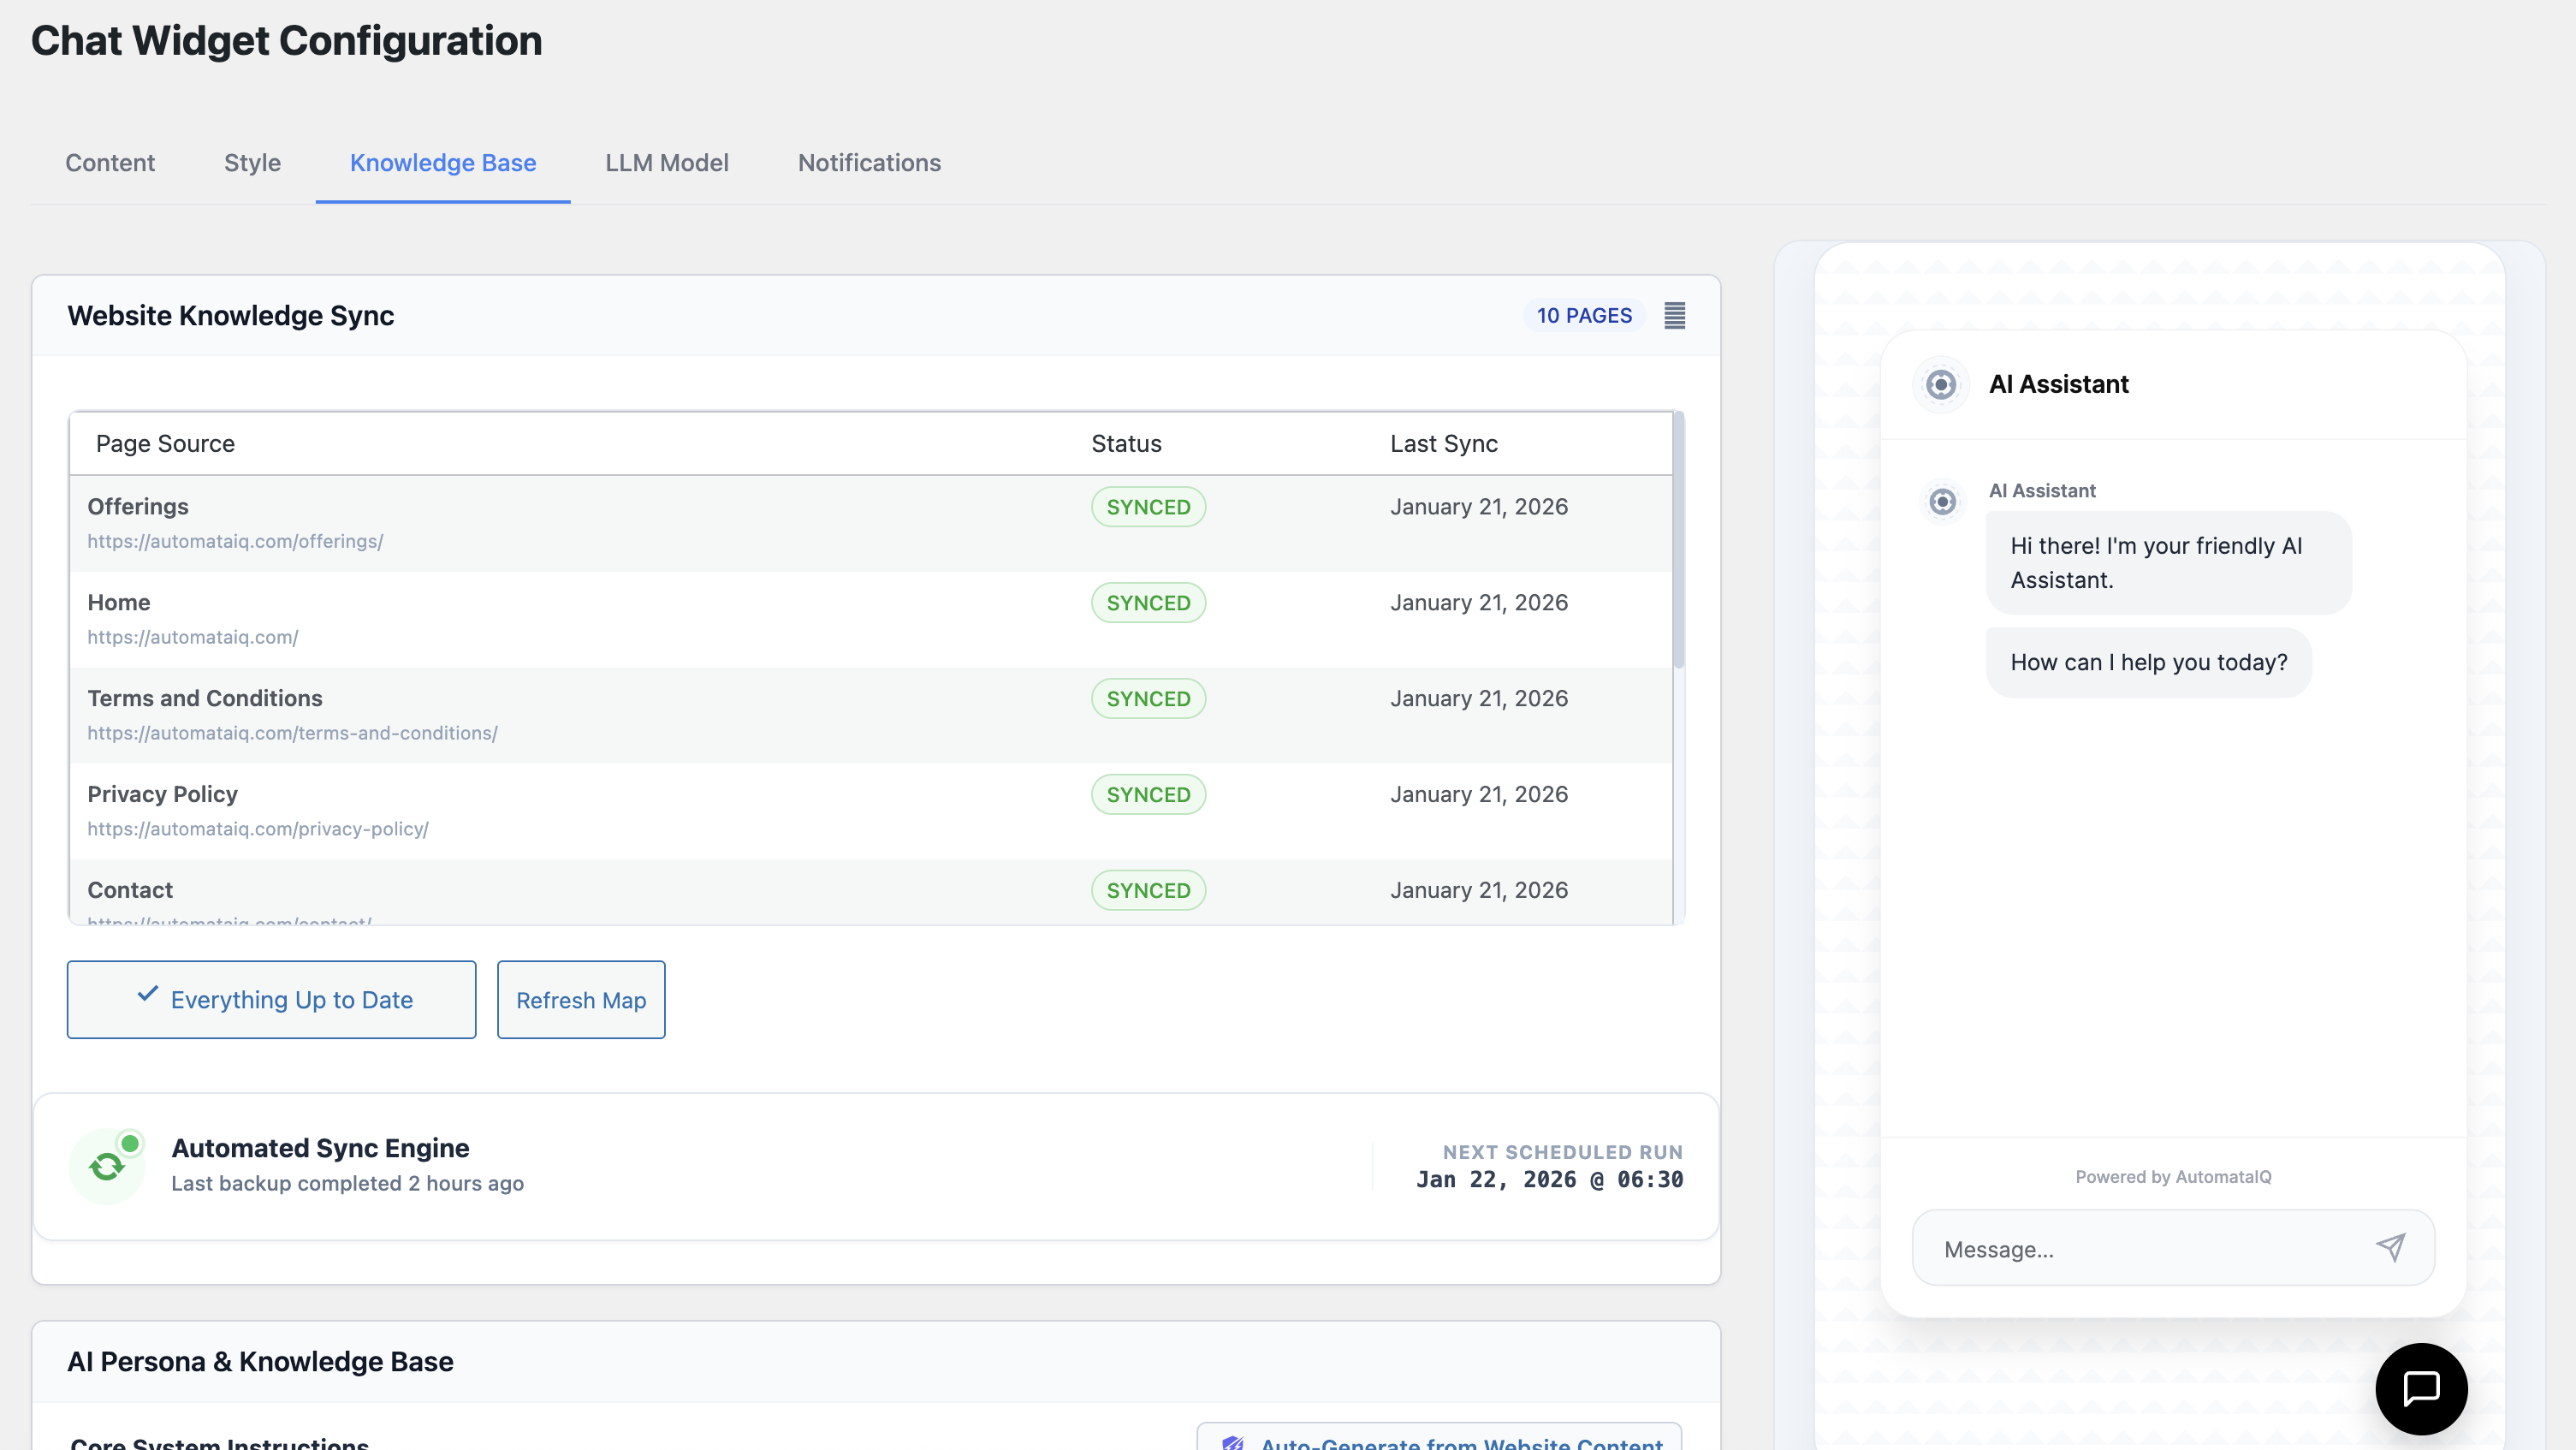Click the Refresh Map button
2576x1450 pixels.
(x=580, y=999)
